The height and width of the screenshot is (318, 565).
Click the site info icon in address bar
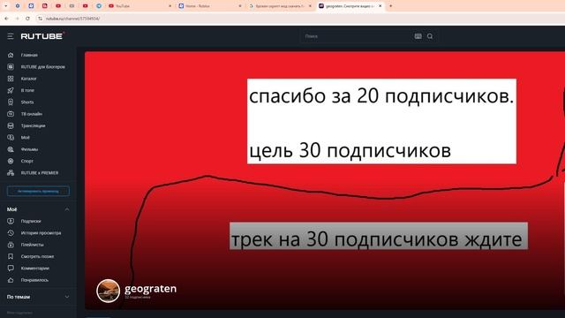40,19
